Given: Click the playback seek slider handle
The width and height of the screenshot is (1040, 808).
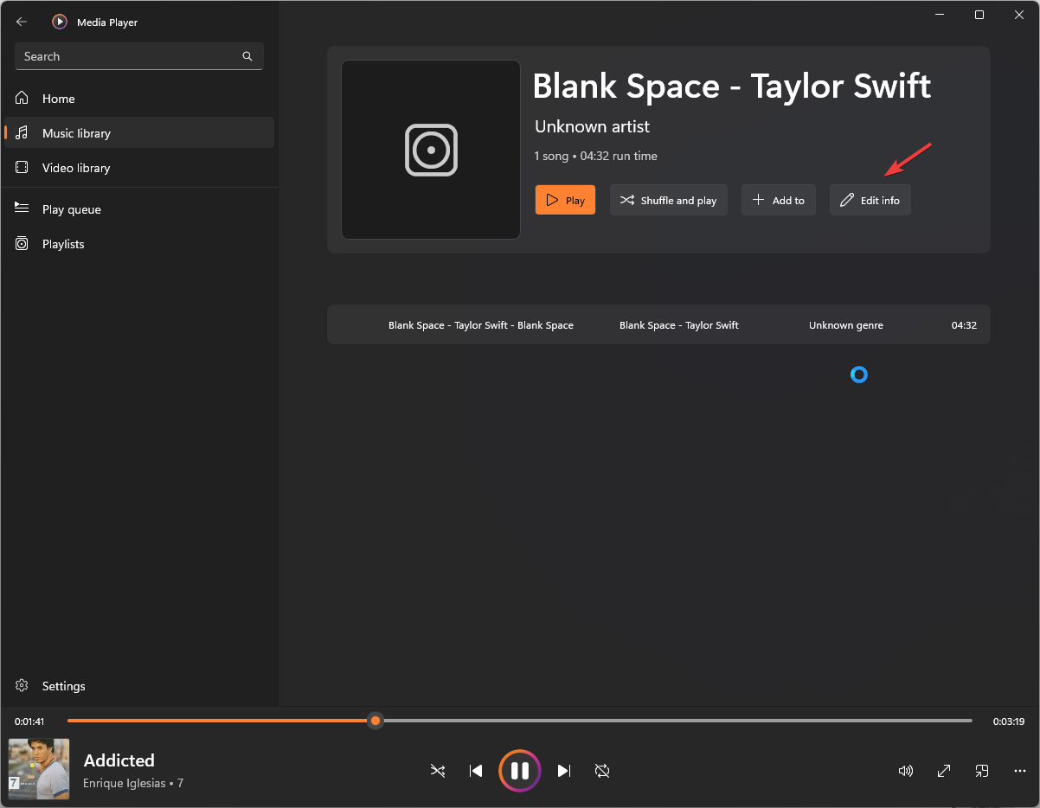Looking at the screenshot, I should [x=376, y=721].
